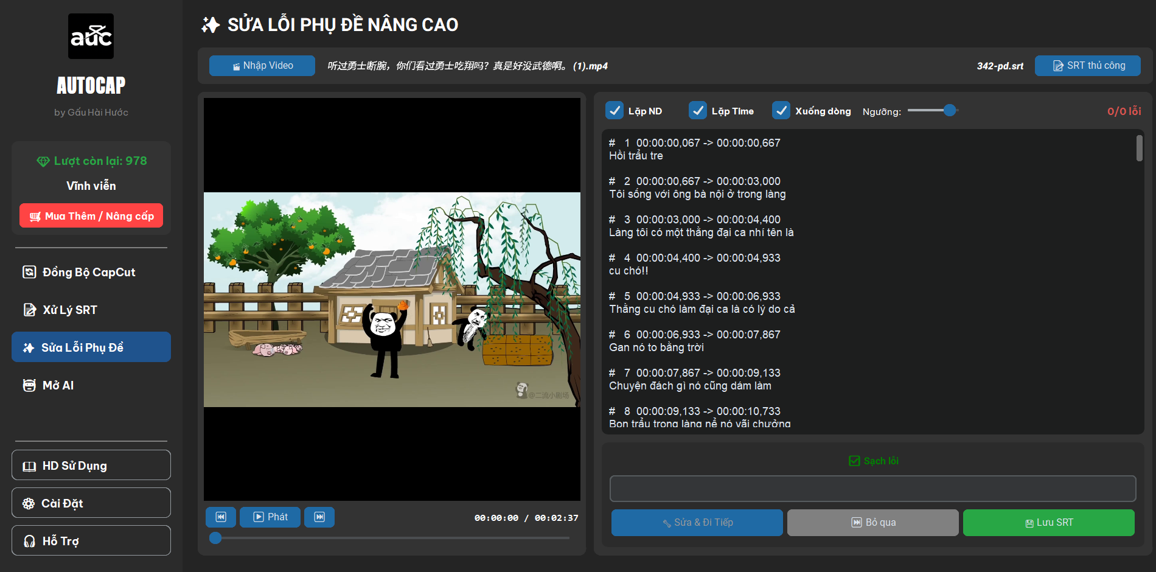Select subtitle 'Làng tôi có một thằng đại ca nhí tên là'
Image resolution: width=1156 pixels, height=572 pixels.
tap(702, 232)
